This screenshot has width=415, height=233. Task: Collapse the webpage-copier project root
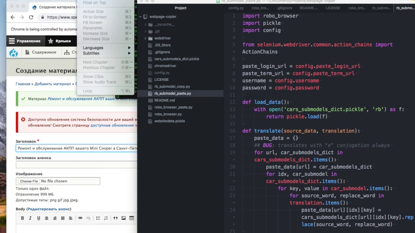click(x=140, y=17)
